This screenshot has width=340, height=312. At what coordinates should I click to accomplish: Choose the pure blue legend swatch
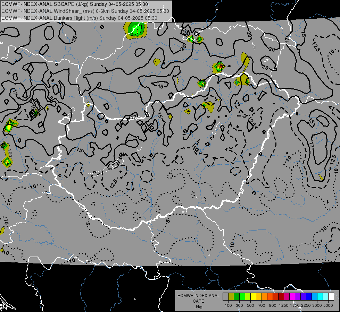(x=309, y=296)
